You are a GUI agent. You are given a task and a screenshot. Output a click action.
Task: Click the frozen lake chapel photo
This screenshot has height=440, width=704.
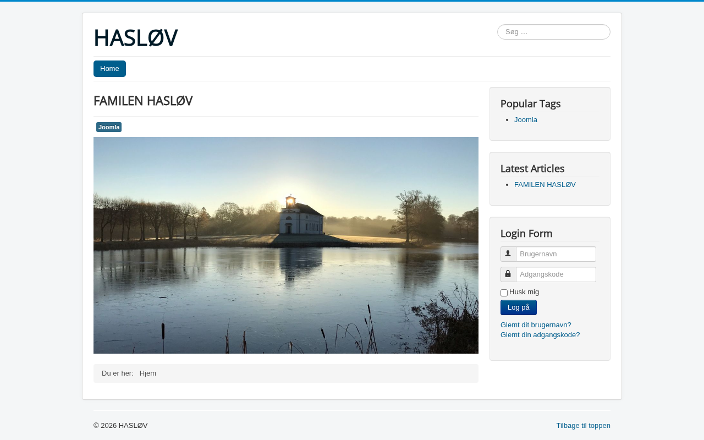pyautogui.click(x=286, y=245)
